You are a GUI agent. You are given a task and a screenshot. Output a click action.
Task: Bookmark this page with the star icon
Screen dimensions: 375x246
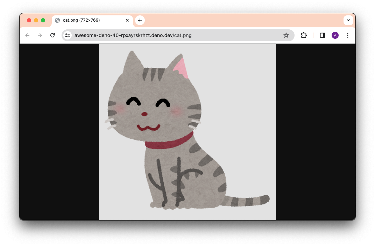[x=286, y=35]
